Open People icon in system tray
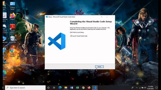 pyautogui.click(x=133, y=88)
